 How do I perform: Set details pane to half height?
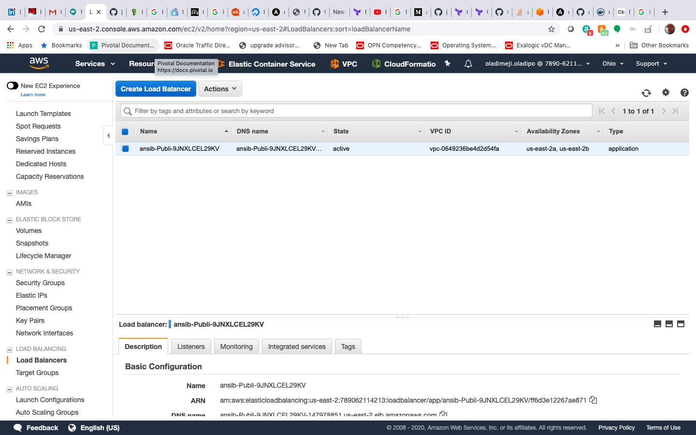click(669, 324)
